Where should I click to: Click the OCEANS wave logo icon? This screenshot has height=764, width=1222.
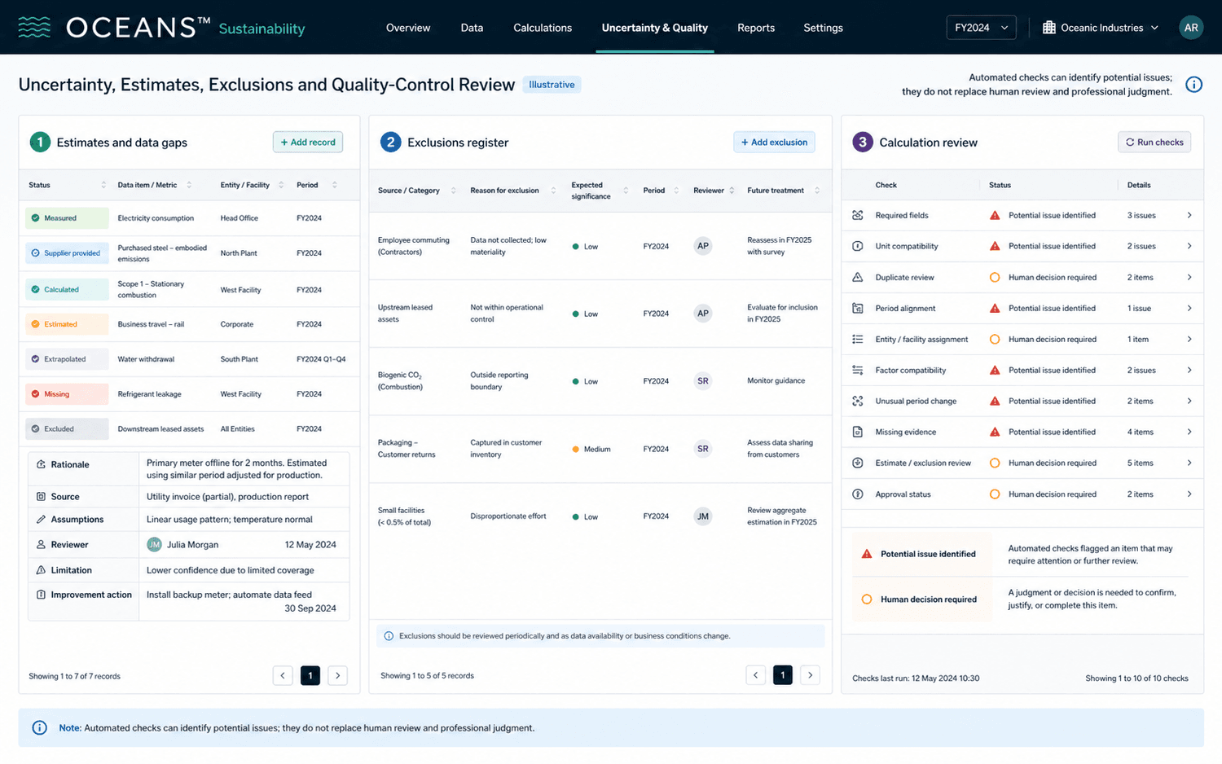click(34, 28)
